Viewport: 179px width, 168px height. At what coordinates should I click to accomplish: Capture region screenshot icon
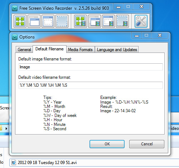pos(62,21)
